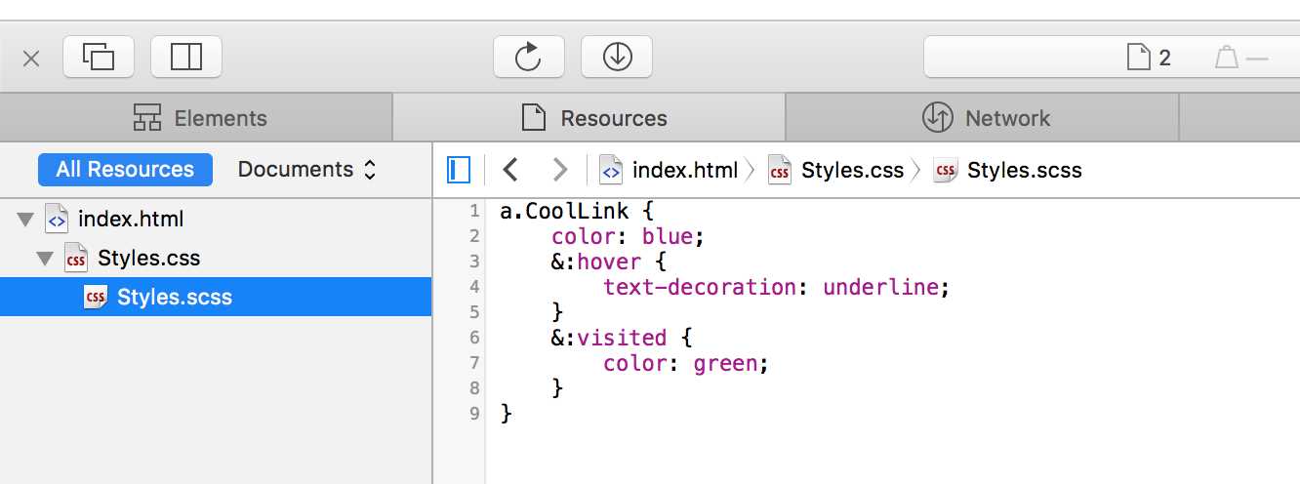Click the Styles.scss file icon in sidebar
Viewport: 1300px width, 484px height.
tap(96, 298)
